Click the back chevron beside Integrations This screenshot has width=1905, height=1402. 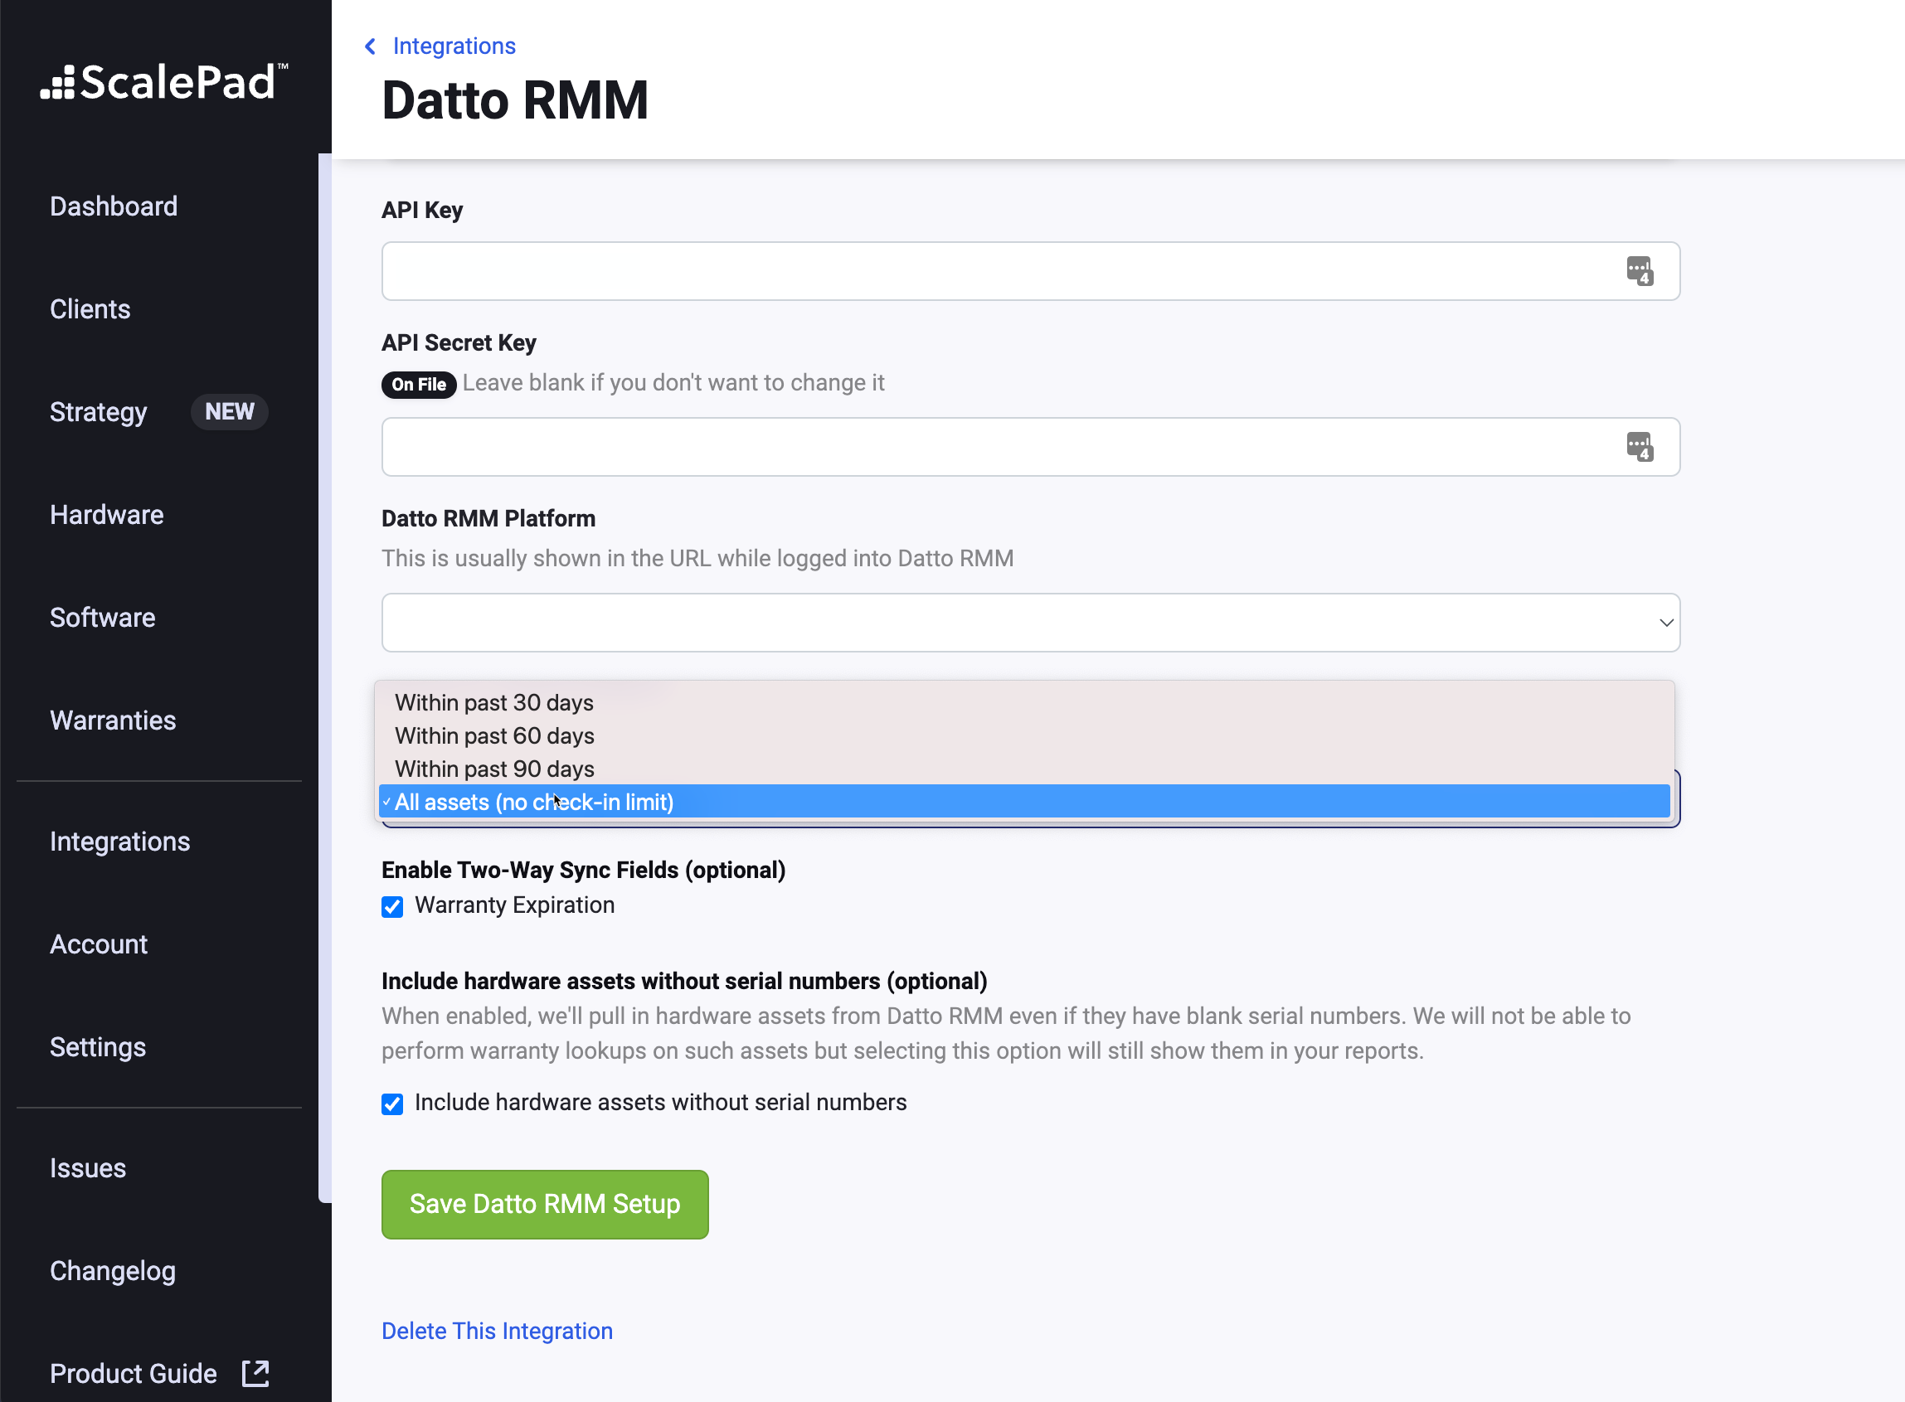[x=370, y=46]
